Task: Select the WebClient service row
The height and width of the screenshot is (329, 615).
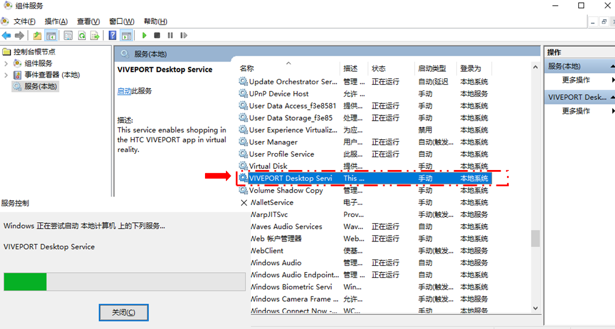Action: (x=371, y=251)
